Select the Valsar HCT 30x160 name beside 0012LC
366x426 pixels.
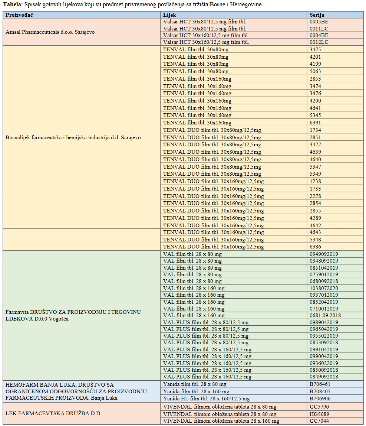click(206, 42)
